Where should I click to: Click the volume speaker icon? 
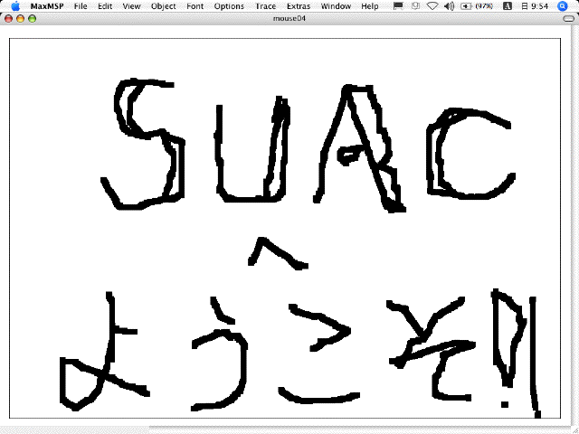point(449,6)
